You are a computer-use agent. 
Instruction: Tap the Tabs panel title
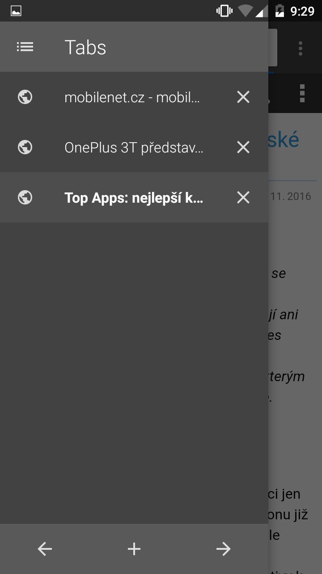pyautogui.click(x=85, y=47)
